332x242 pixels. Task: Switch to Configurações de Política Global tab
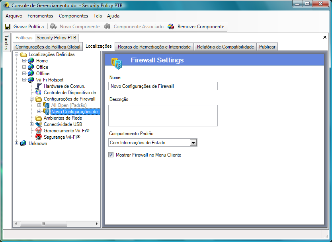[x=48, y=47]
